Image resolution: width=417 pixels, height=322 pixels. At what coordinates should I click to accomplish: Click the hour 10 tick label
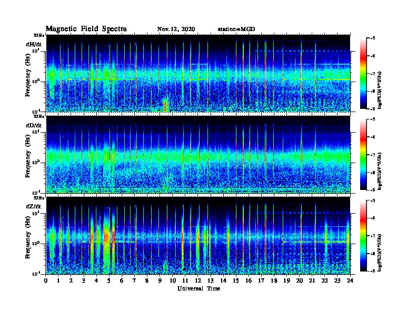point(173,281)
